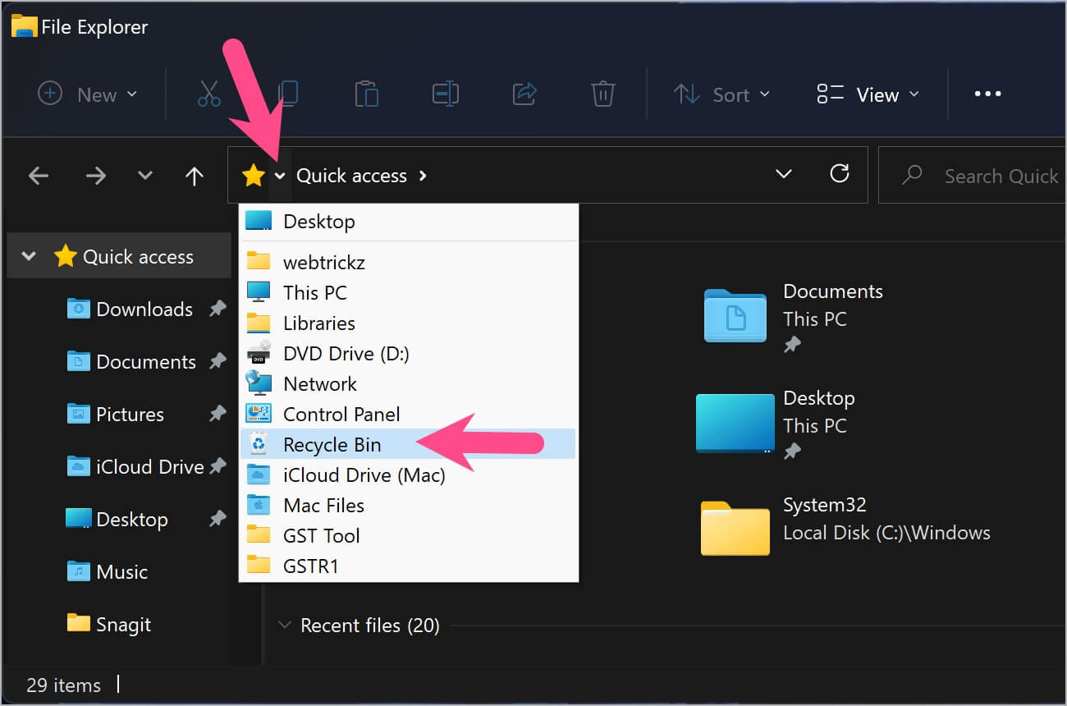Click the New button
Viewport: 1067px width, 706px height.
(87, 94)
